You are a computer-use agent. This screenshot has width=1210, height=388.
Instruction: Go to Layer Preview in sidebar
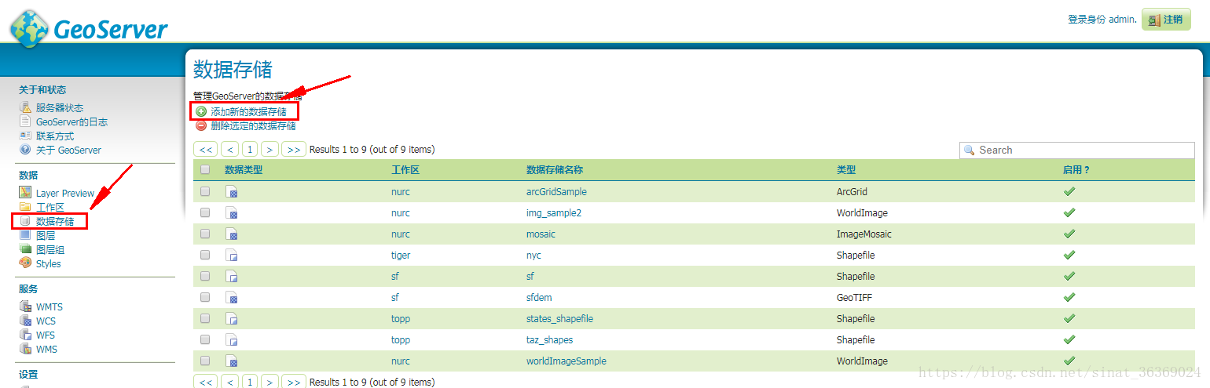[x=65, y=194]
